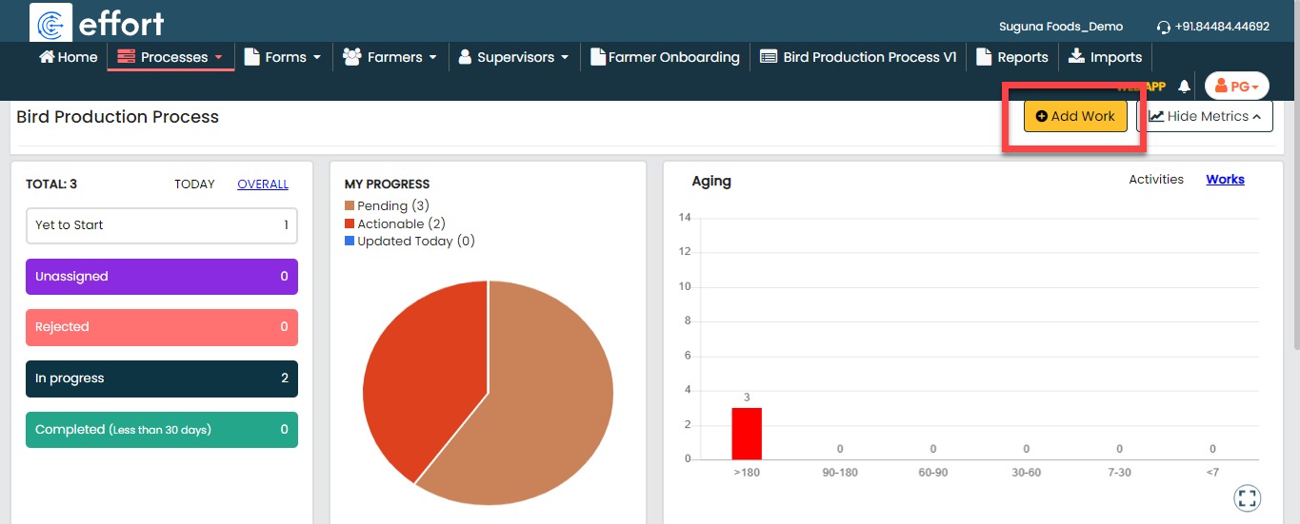The width and height of the screenshot is (1300, 524).
Task: Show Aging chart by Activities
Action: pos(1155,180)
